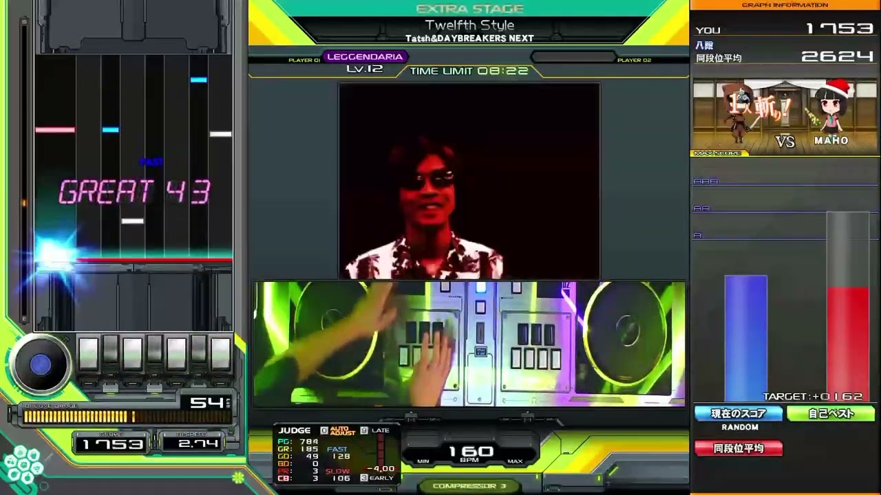The image size is (881, 495).
Task: Click the CB: 3 combo break count
Action: point(298,478)
